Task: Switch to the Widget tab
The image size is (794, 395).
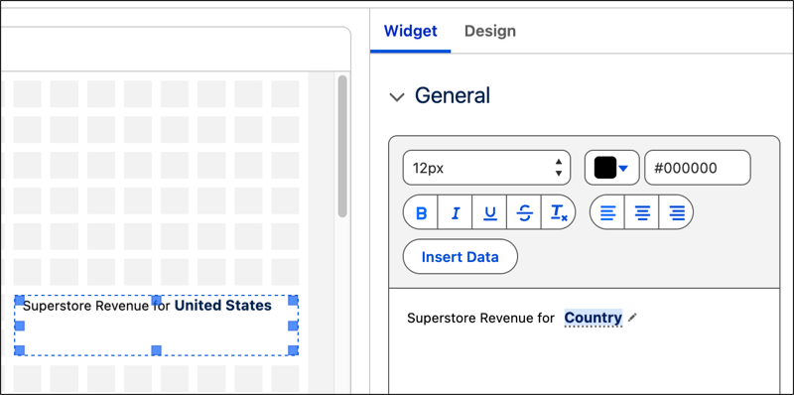Action: point(410,31)
